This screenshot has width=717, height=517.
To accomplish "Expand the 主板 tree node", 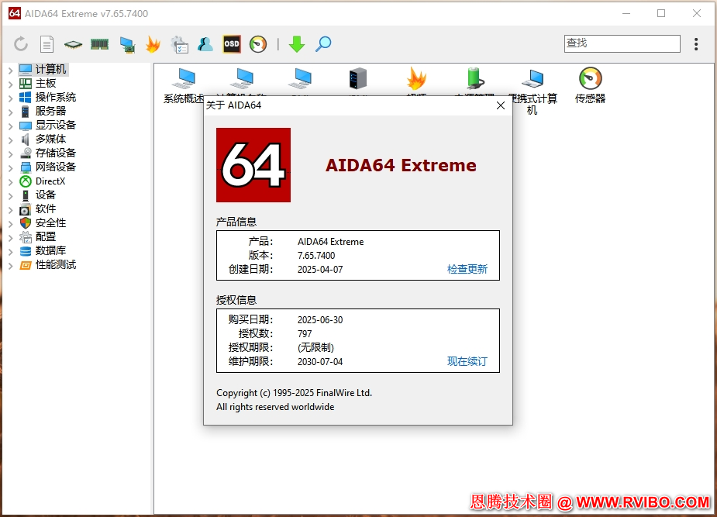I will [x=11, y=84].
